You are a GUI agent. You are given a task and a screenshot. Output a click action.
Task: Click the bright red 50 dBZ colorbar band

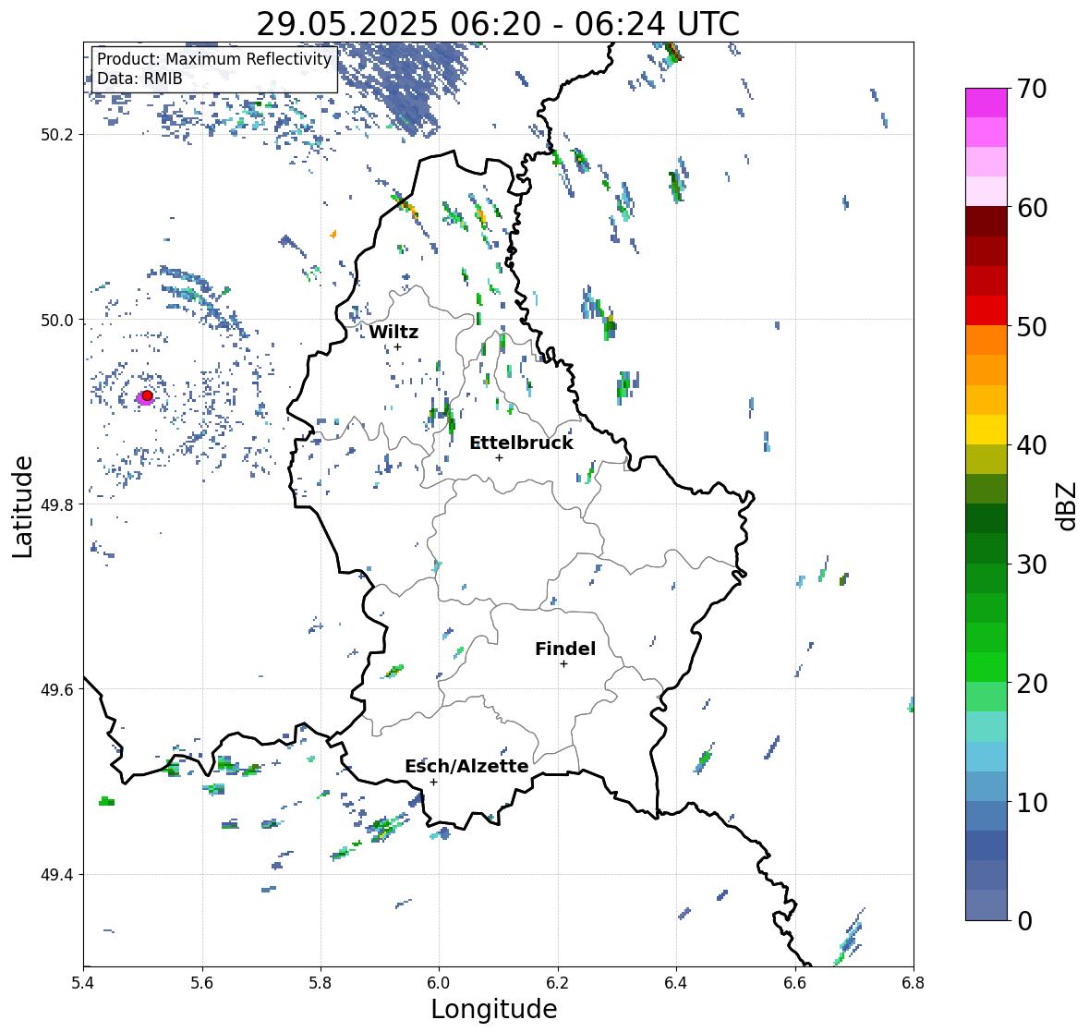point(986,310)
